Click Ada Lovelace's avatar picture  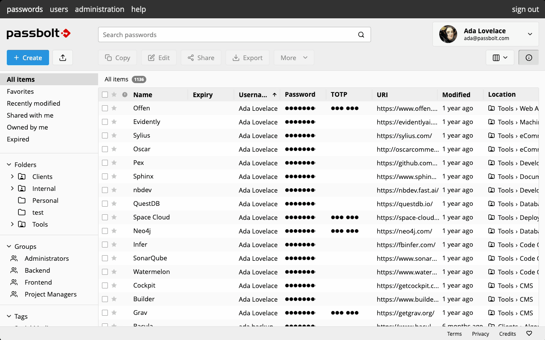click(x=448, y=34)
